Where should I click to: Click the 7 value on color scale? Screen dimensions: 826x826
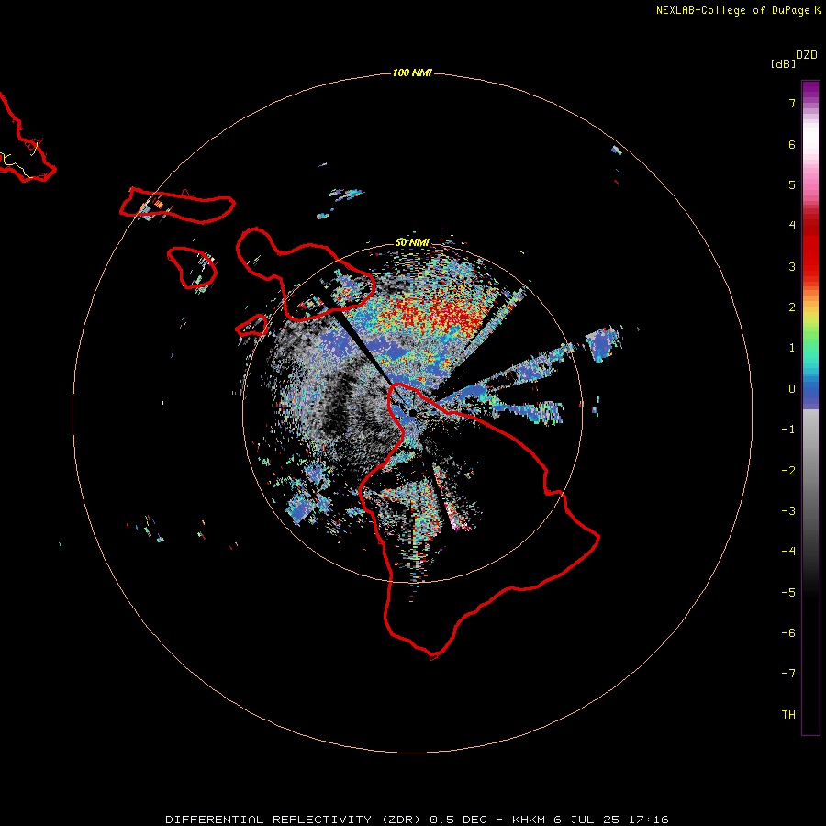[x=792, y=103]
